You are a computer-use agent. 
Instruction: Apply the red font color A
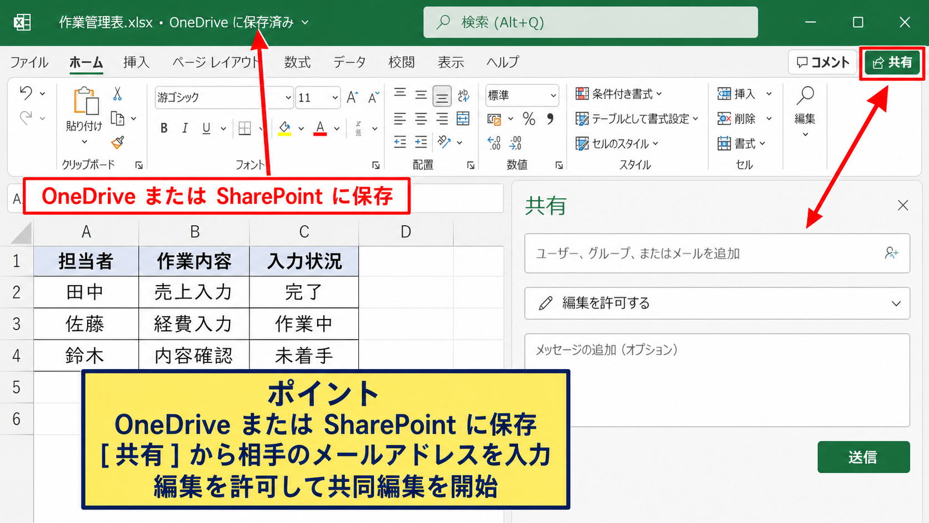tap(320, 128)
